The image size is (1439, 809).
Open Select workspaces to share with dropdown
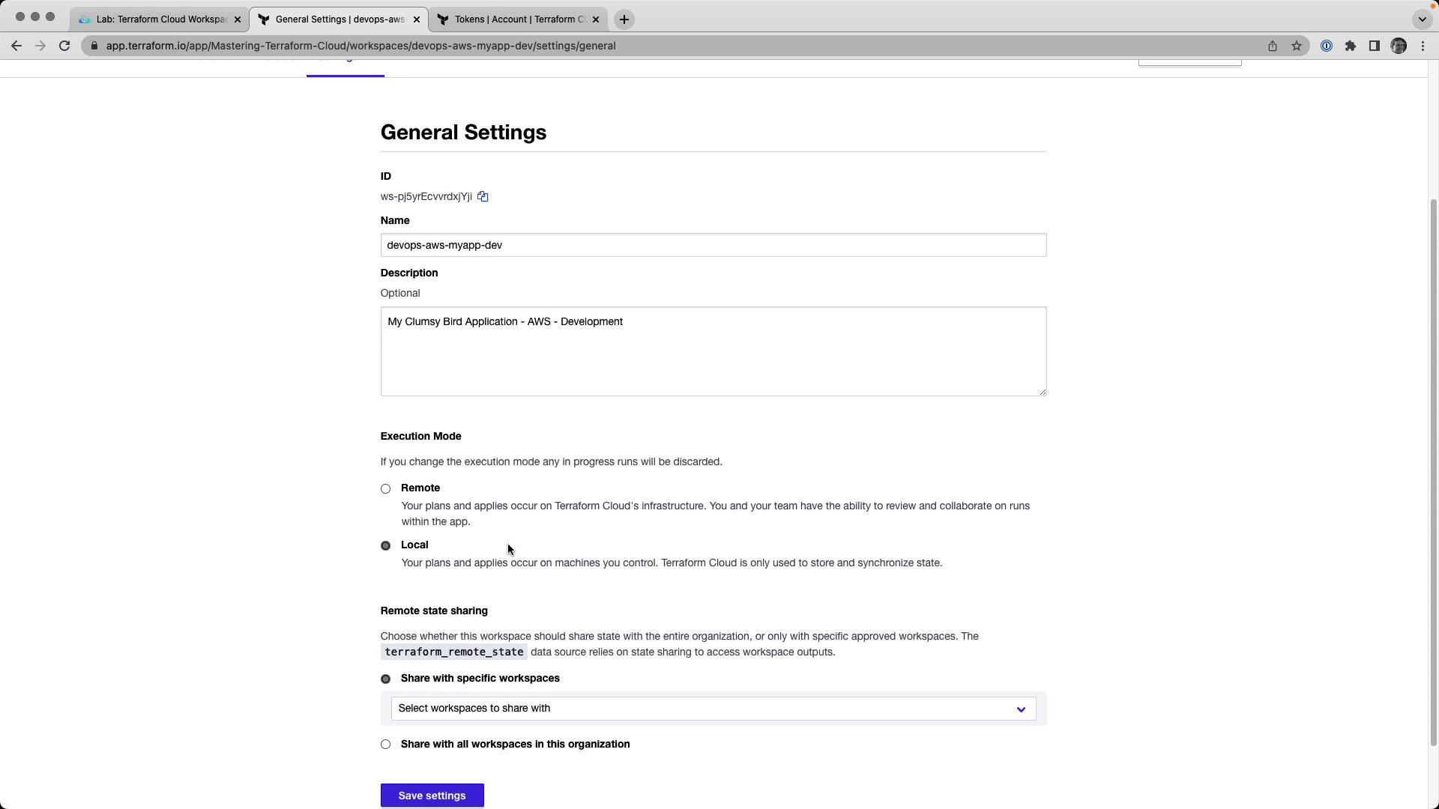coord(713,709)
